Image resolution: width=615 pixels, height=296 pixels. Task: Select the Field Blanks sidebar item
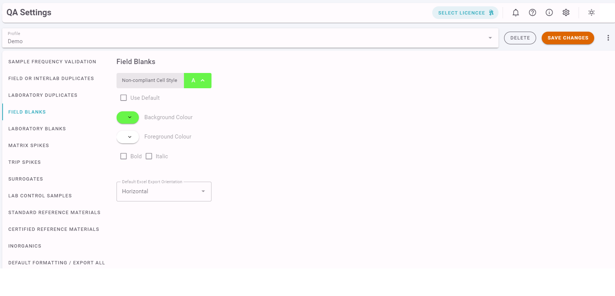pos(27,112)
